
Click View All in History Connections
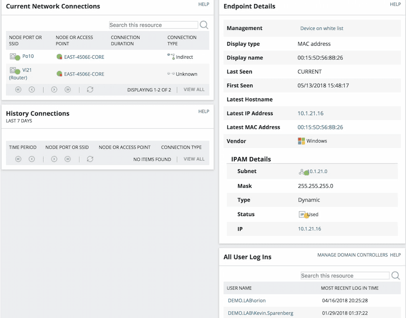pos(194,159)
